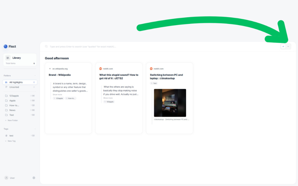Open the News folder
Image resolution: width=298 pixels, height=186 pixels.
12,110
